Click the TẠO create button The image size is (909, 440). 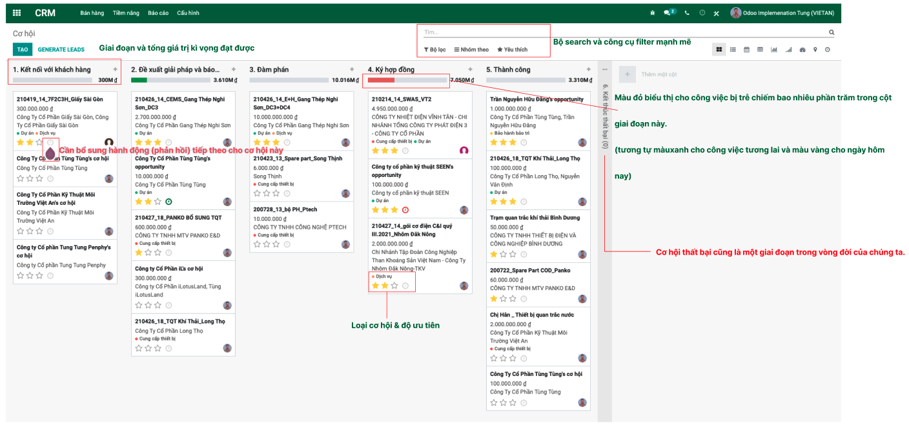coord(23,49)
